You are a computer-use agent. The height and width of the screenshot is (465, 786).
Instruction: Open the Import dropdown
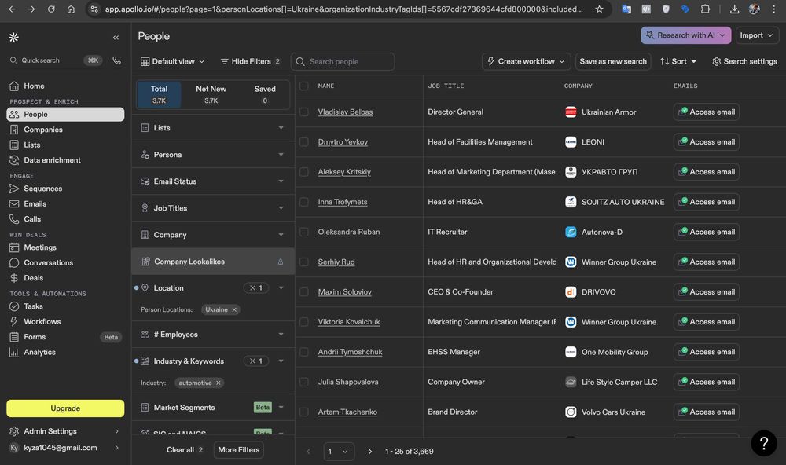[756, 35]
